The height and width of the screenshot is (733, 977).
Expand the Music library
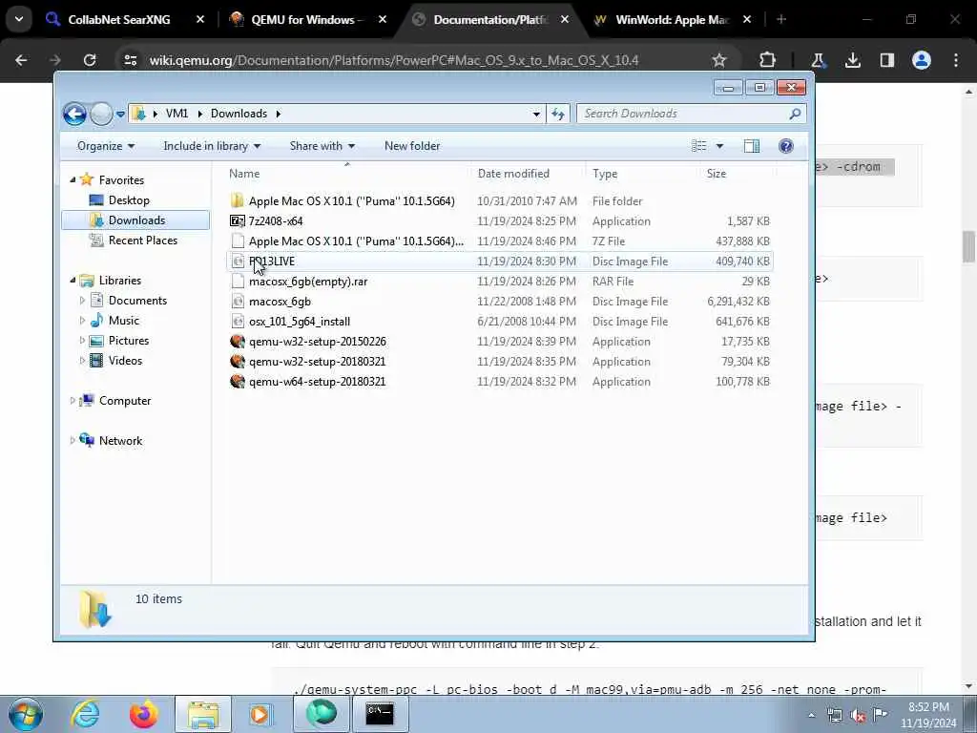(82, 321)
